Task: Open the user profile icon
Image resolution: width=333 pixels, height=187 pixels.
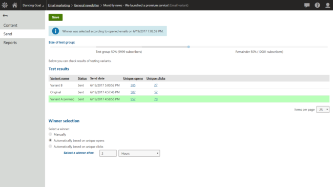Action: point(328,5)
